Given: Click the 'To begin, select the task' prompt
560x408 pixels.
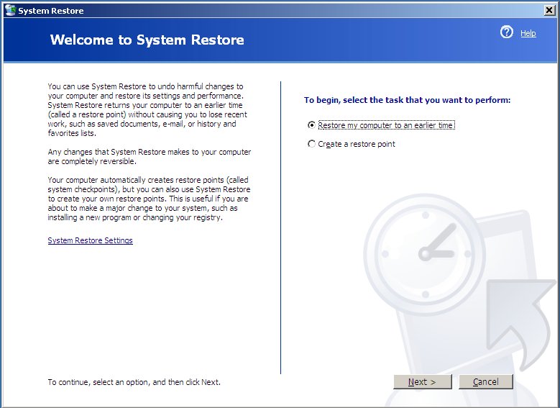Looking at the screenshot, I should tap(407, 100).
